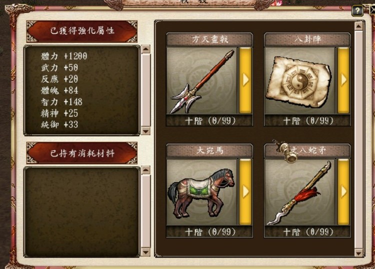
Task: Click the down arrow of materials list scrollbar
Action: [146, 252]
